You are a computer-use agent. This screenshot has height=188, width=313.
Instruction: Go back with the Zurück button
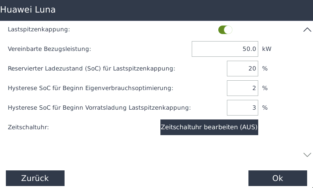pos(35,178)
